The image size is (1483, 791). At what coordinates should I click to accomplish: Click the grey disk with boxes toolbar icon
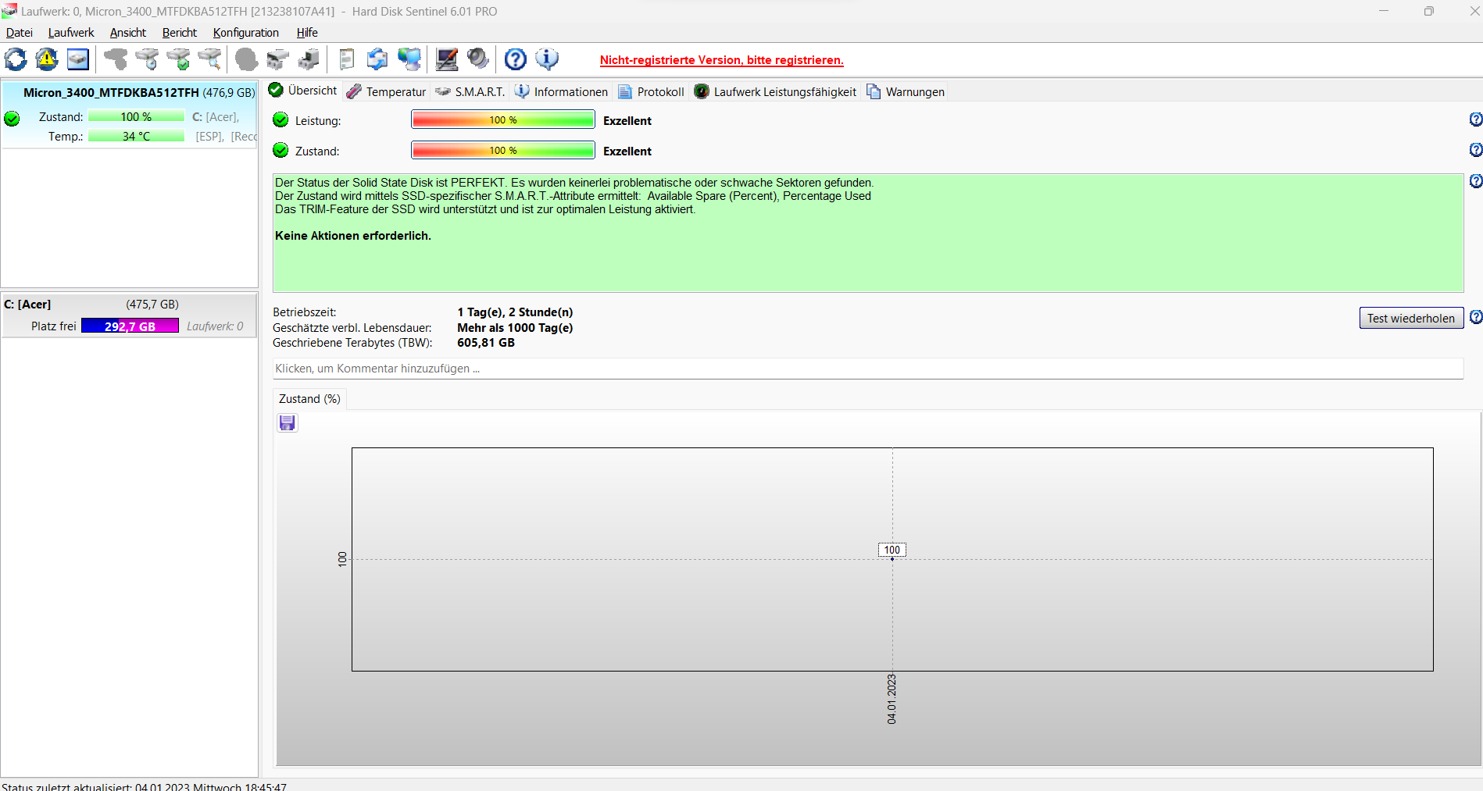pos(277,59)
